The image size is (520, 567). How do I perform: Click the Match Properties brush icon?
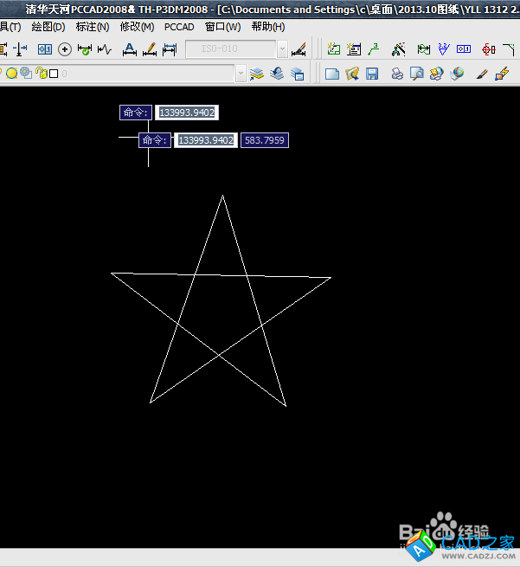[x=482, y=74]
